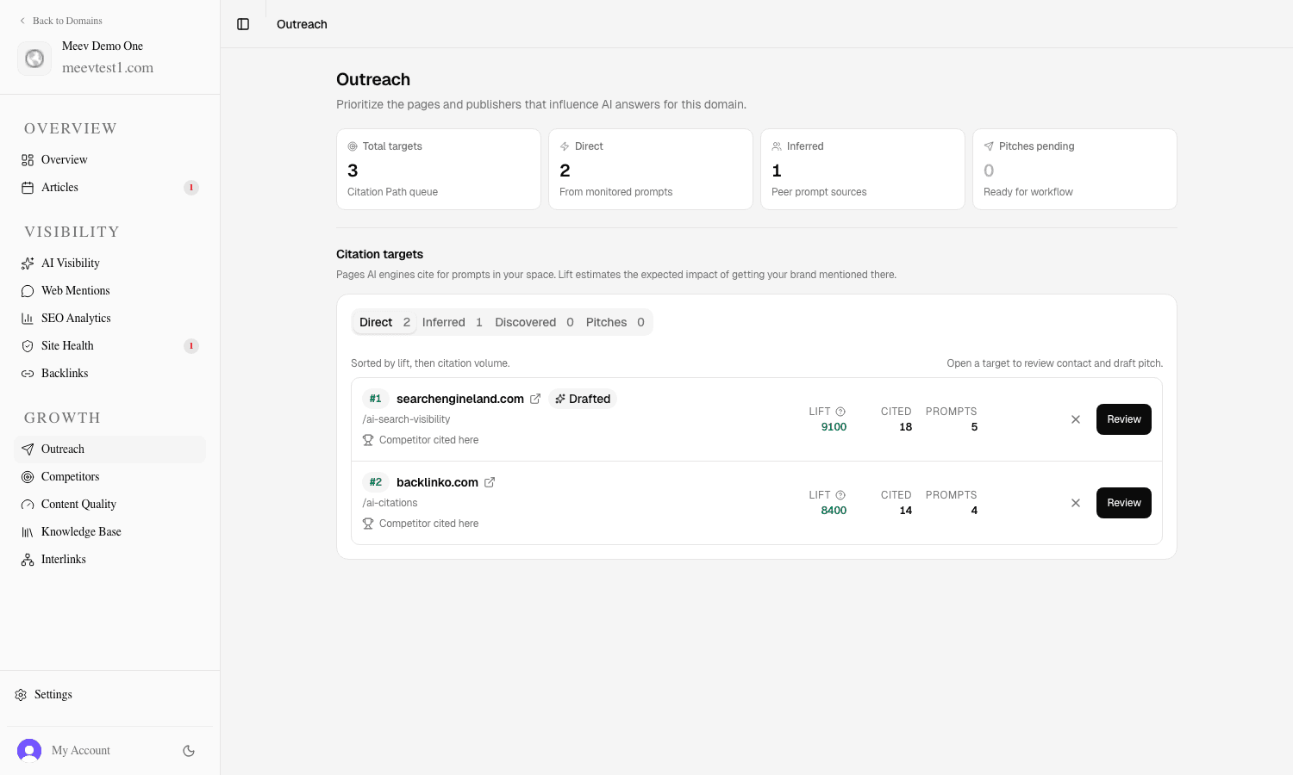Select Outreach in sidebar
Image resolution: width=1293 pixels, height=775 pixels.
coord(109,449)
